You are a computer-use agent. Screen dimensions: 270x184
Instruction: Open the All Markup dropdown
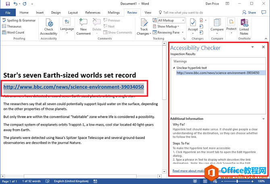171,20
